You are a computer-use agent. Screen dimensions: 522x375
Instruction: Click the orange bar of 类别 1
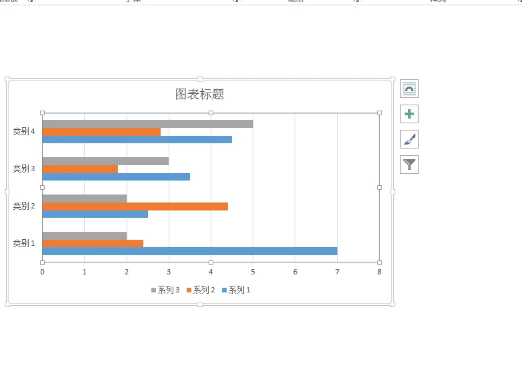point(93,244)
